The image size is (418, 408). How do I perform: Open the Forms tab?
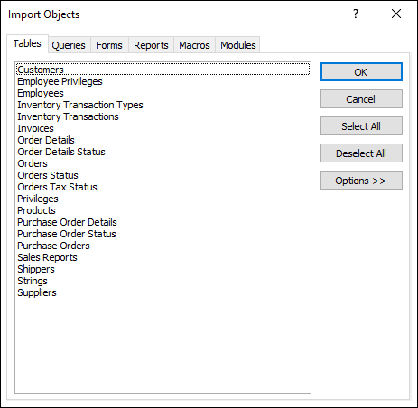(x=109, y=45)
